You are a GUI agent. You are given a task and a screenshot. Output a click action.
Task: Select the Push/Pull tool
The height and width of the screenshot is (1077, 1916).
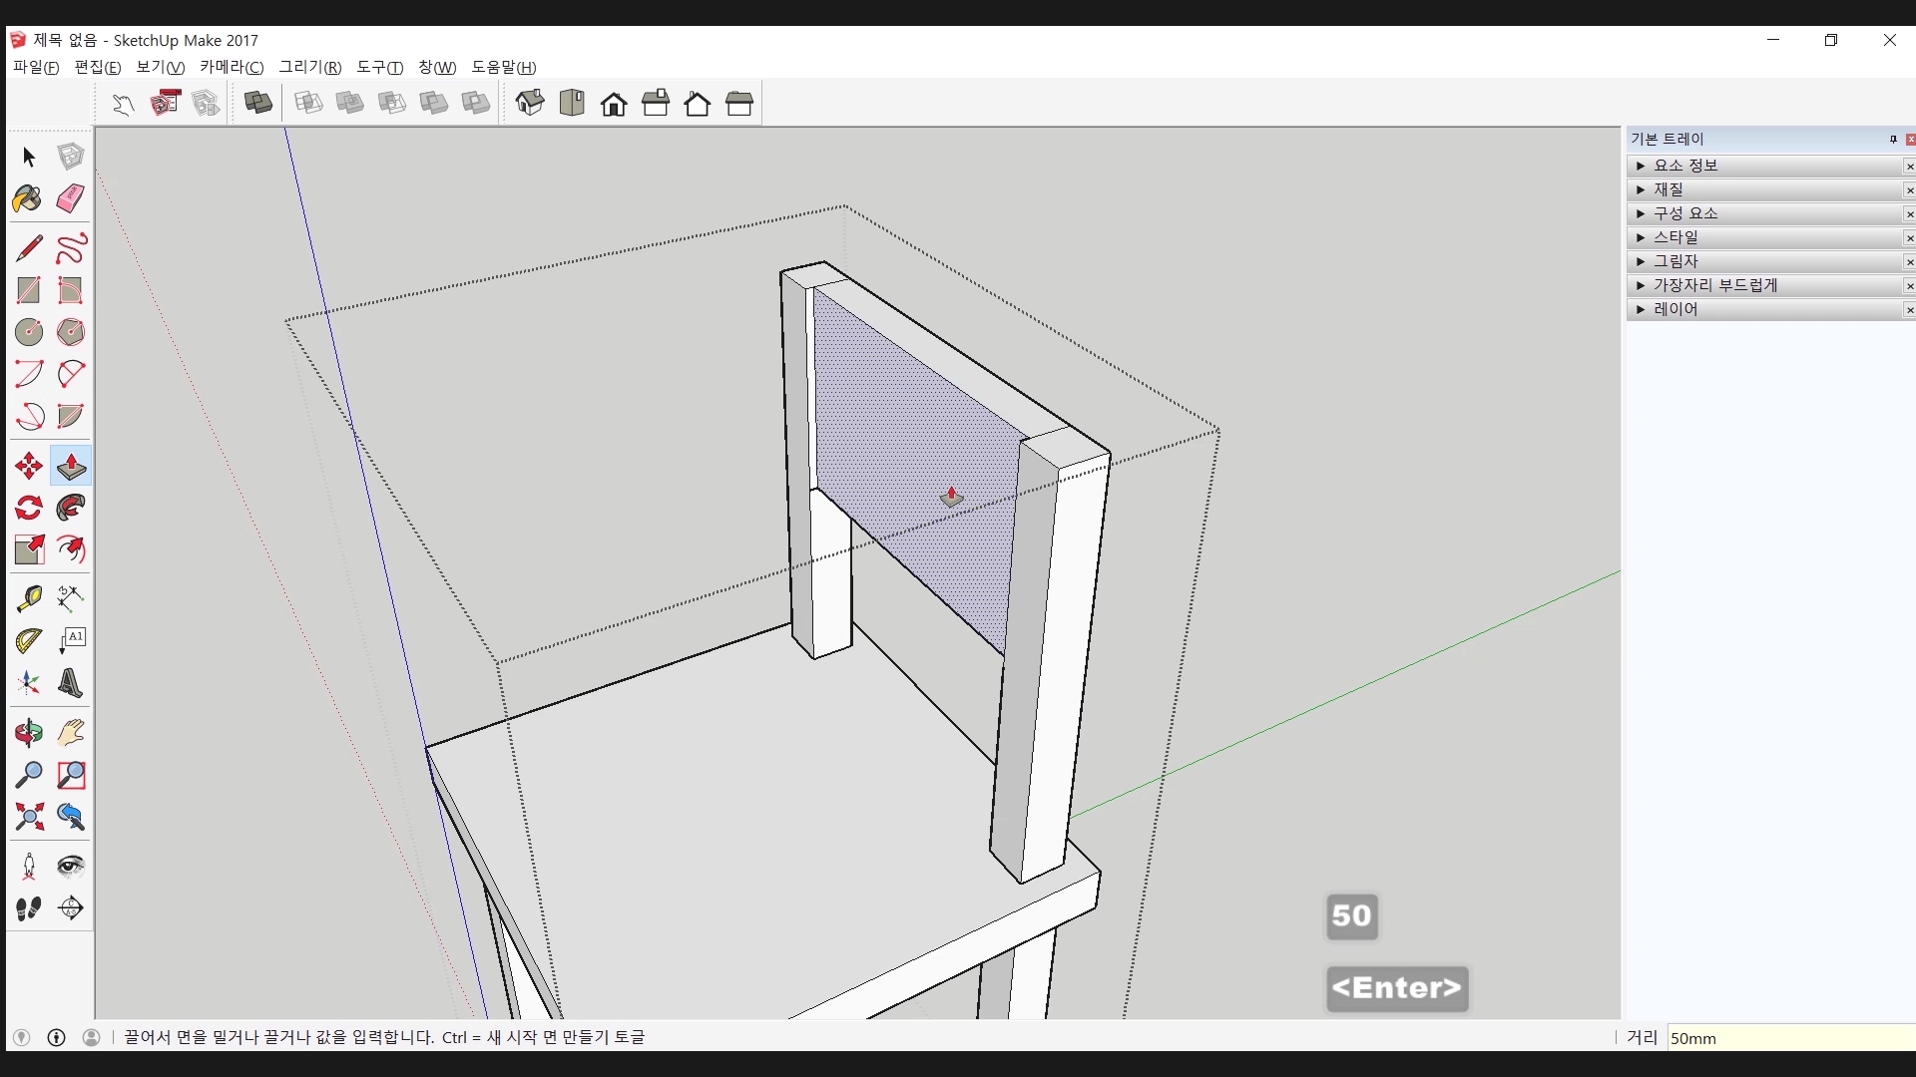(x=71, y=466)
